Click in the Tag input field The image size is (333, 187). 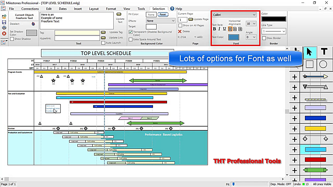[77, 32]
